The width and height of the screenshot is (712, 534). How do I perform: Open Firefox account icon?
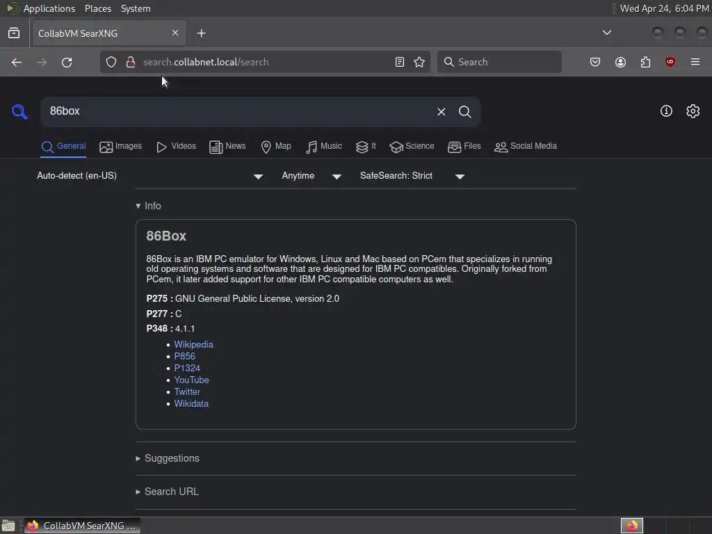point(620,62)
